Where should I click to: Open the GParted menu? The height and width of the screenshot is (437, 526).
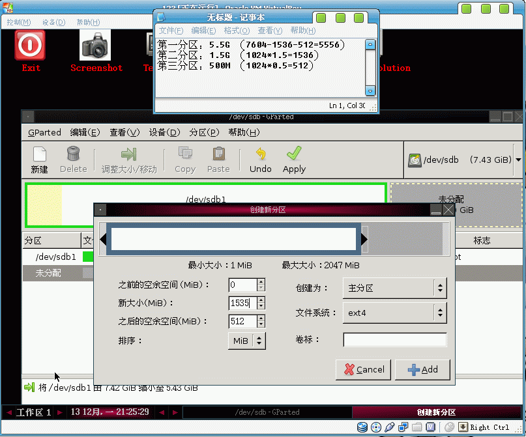pos(44,132)
